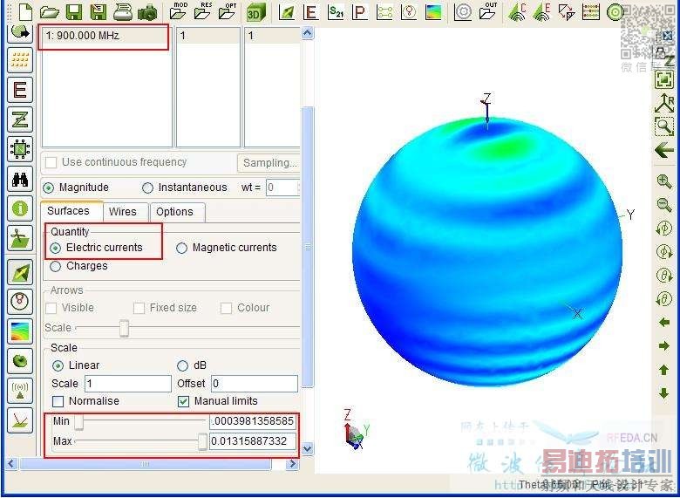The height and width of the screenshot is (498, 680).
Task: Toggle the Fixed size checkbox
Action: click(x=139, y=308)
